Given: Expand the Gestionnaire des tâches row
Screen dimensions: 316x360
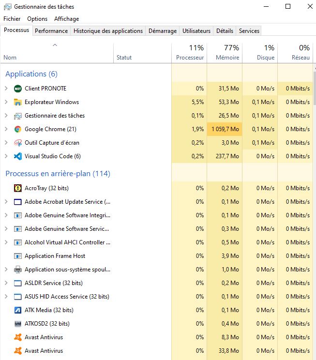Looking at the screenshot, I should [x=6, y=116].
